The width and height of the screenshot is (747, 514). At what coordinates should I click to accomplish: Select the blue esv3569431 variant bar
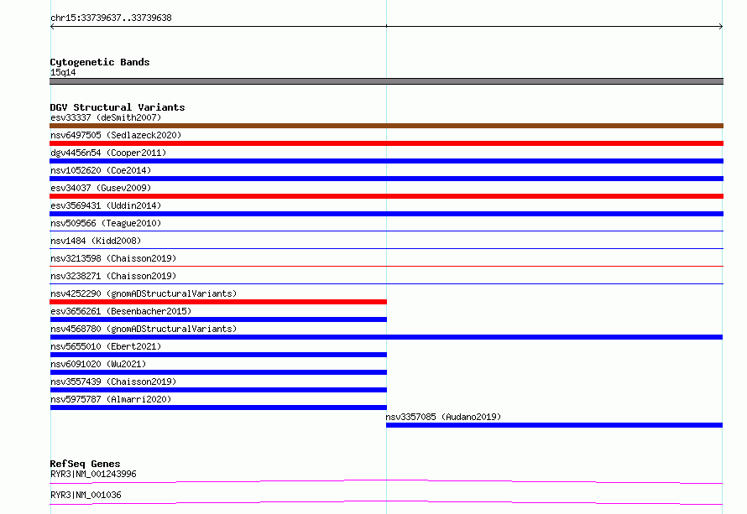[x=386, y=214]
